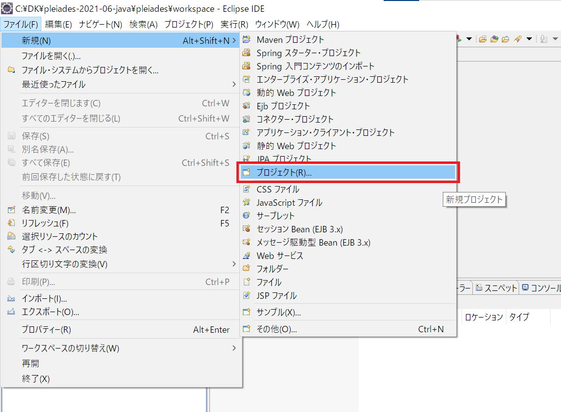Click the 名前変更(M) rename icon

(11, 210)
